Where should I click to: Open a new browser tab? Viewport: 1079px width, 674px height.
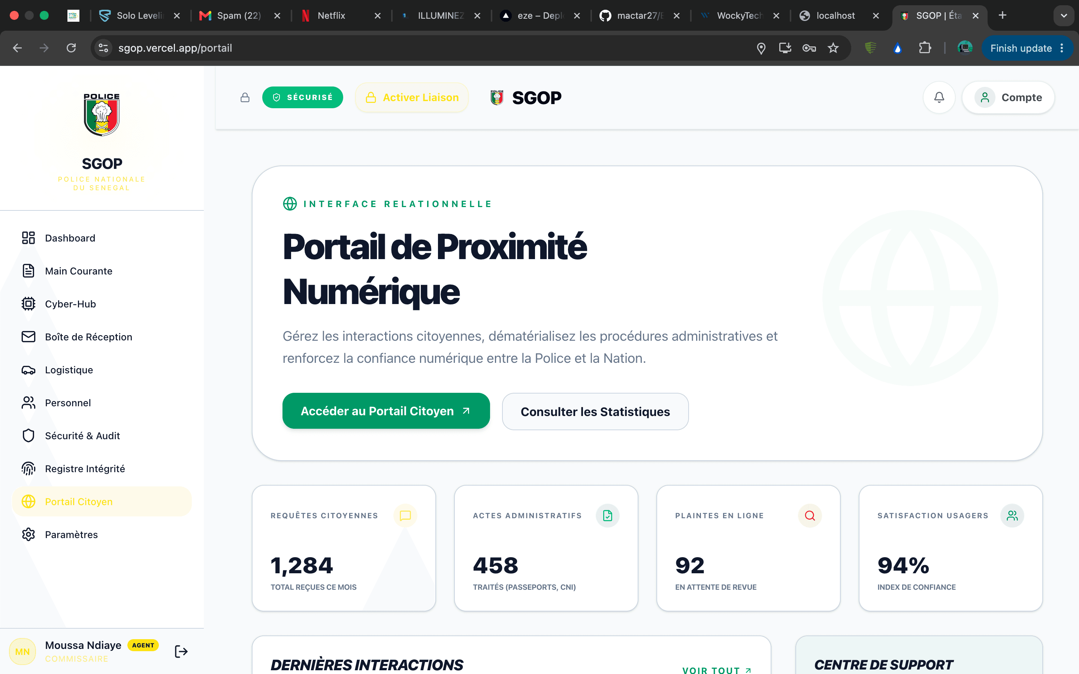(x=1002, y=16)
